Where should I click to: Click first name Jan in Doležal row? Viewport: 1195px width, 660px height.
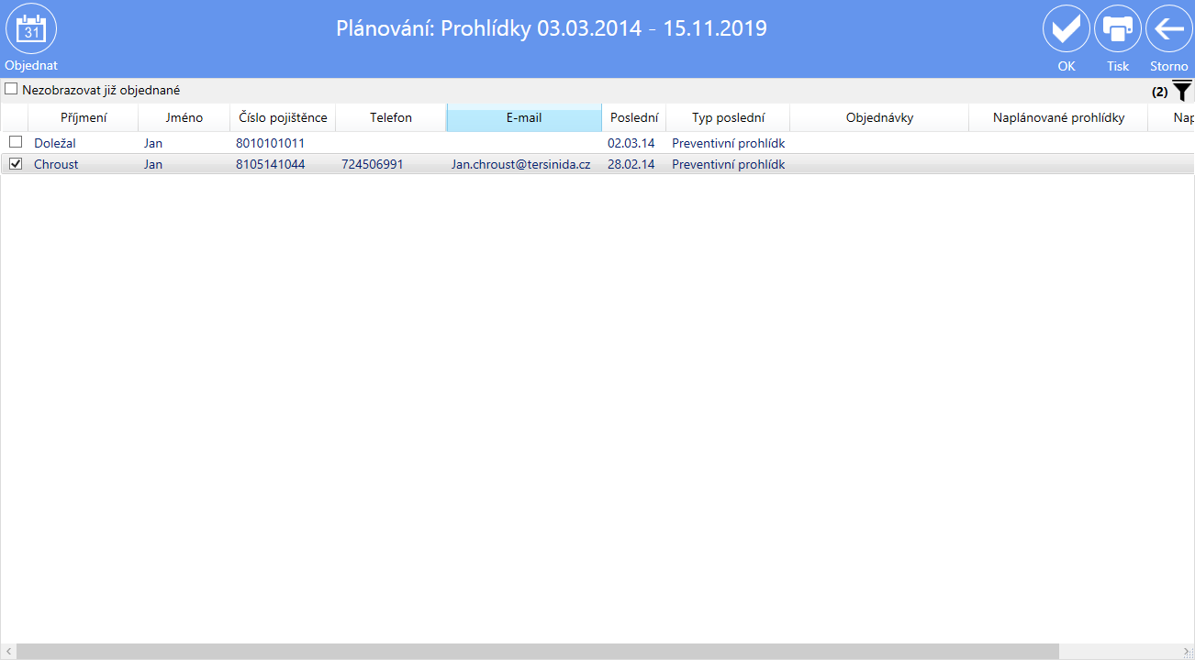click(x=153, y=143)
